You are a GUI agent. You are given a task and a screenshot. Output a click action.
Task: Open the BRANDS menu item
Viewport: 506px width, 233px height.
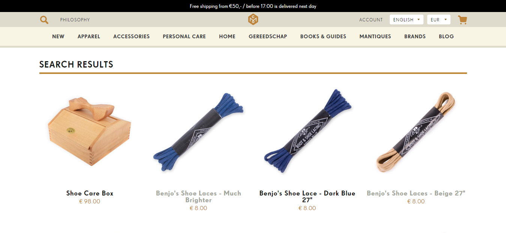pyautogui.click(x=415, y=36)
